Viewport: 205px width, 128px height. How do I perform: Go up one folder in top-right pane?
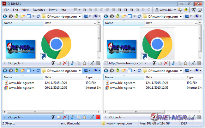point(118,16)
